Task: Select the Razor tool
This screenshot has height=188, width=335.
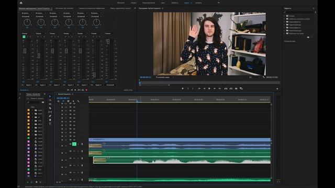Action: (50, 108)
